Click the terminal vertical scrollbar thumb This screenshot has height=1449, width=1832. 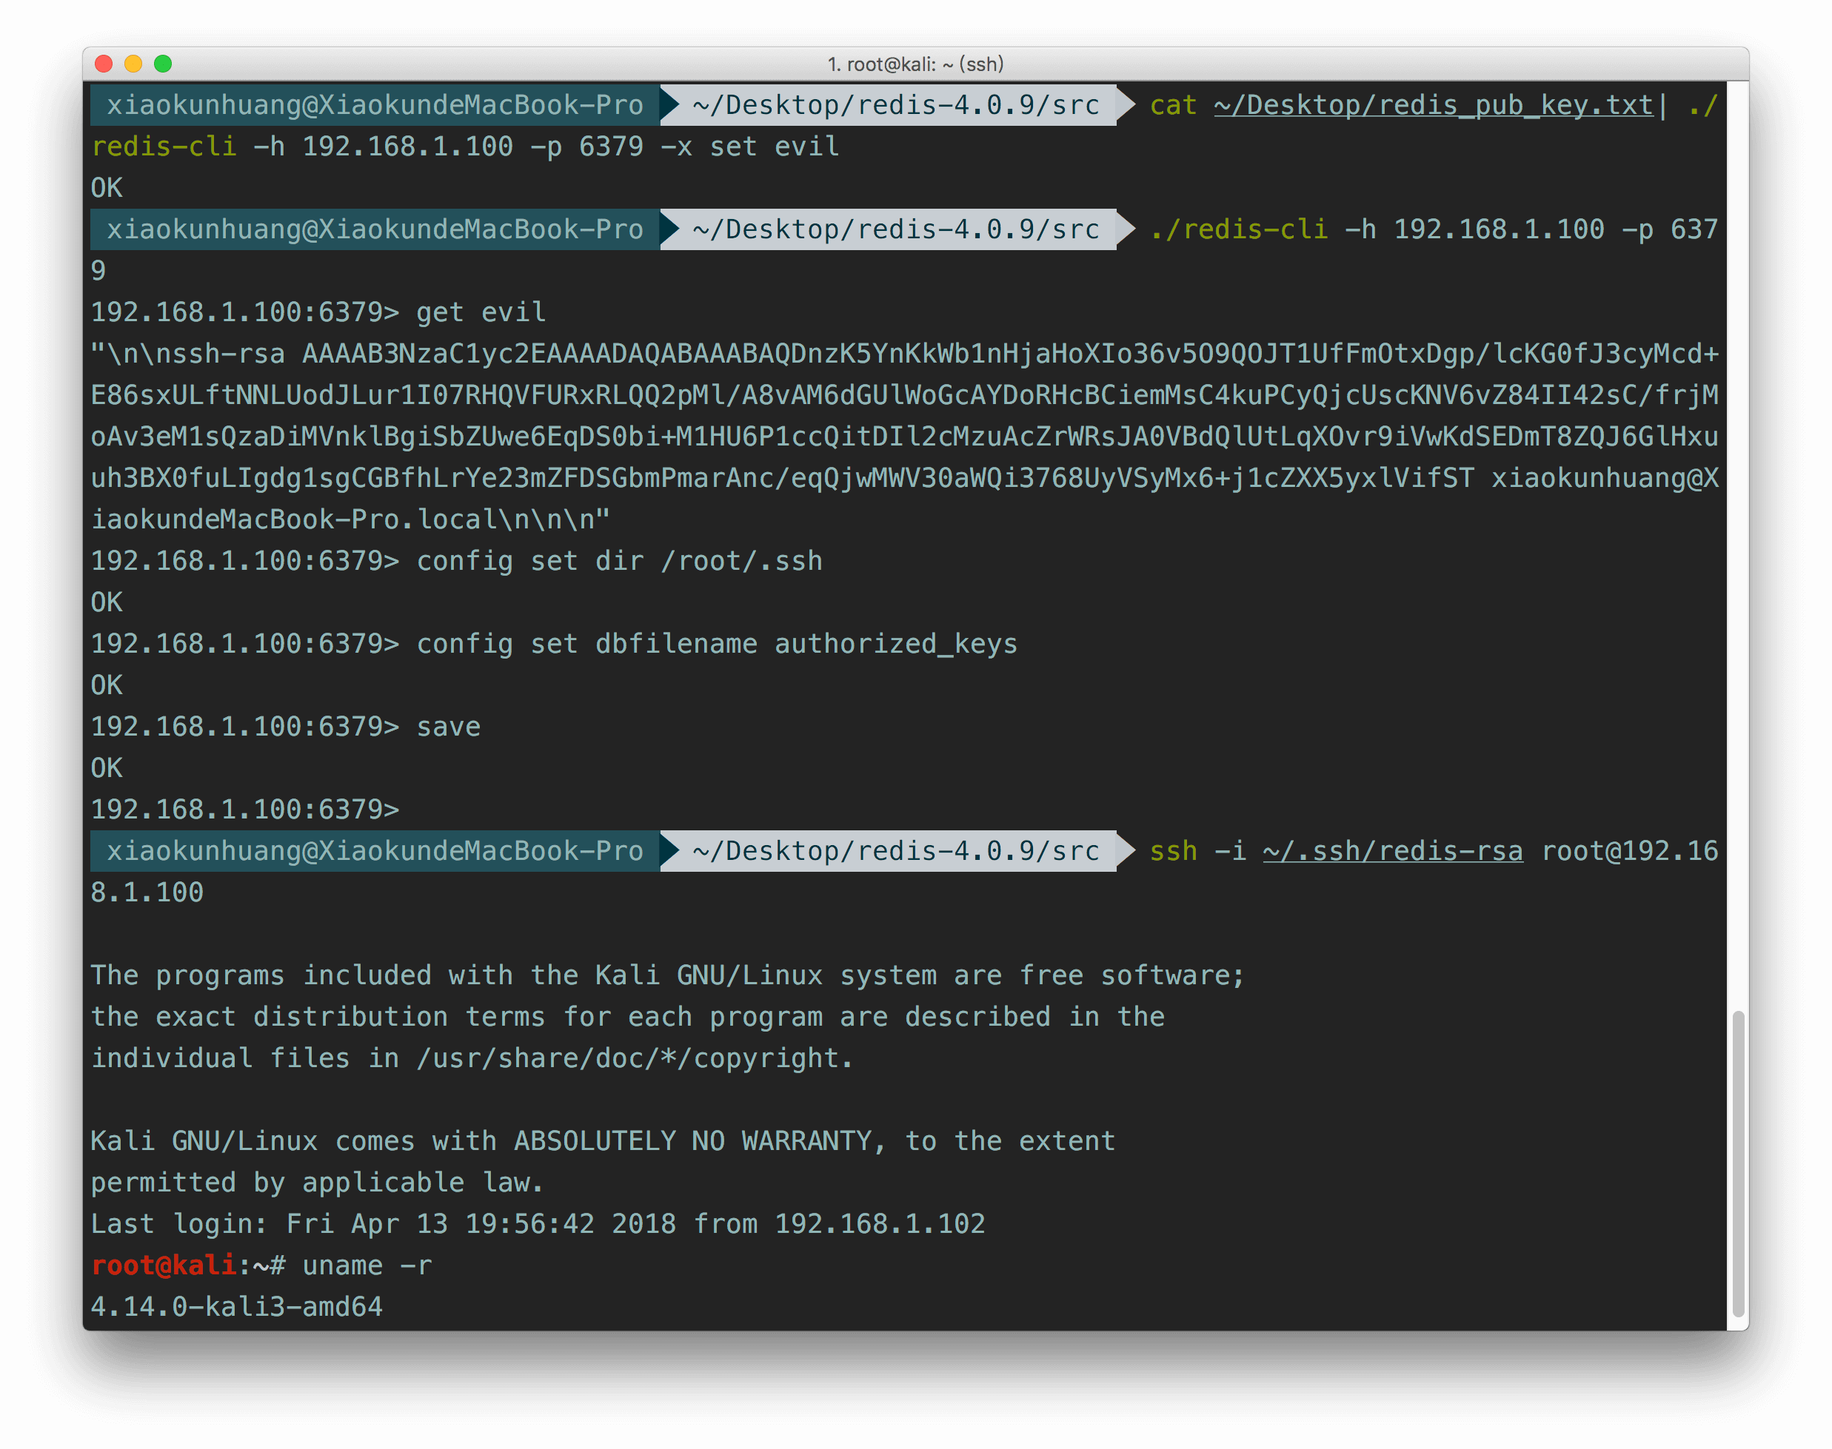pyautogui.click(x=1738, y=1163)
